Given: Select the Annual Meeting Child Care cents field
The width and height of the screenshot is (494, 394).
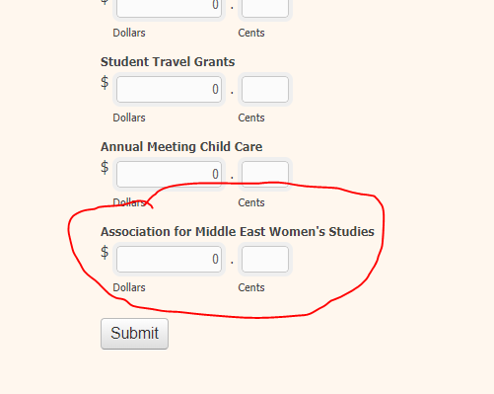Looking at the screenshot, I should 265,174.
